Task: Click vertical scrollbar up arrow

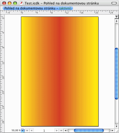Action: pos(117,21)
